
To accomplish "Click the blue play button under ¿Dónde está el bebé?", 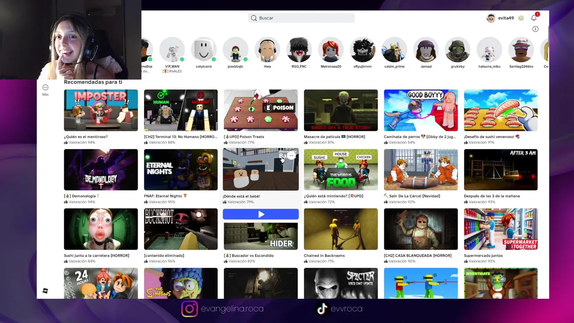I will pos(261,214).
